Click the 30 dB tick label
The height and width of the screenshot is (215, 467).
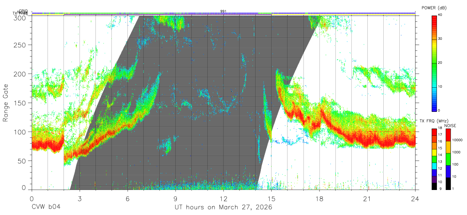tap(441, 39)
